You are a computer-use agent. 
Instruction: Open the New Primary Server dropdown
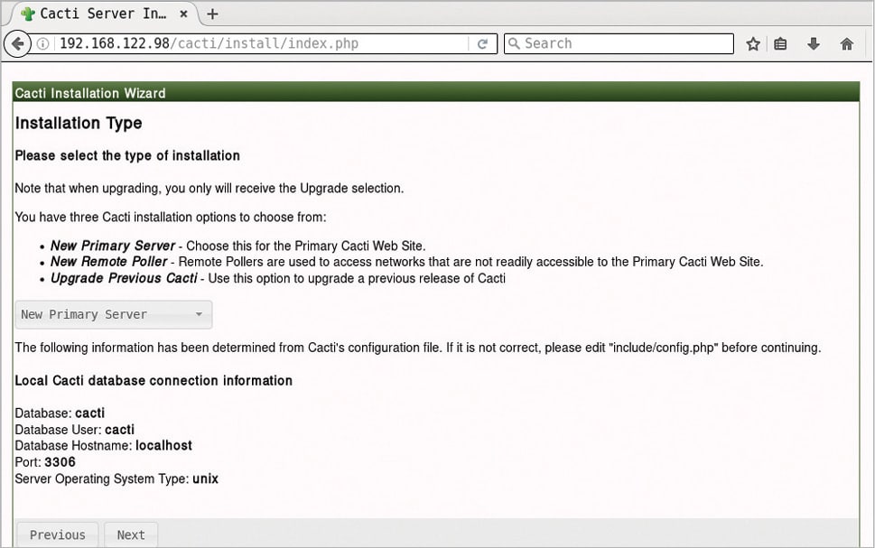pos(113,314)
